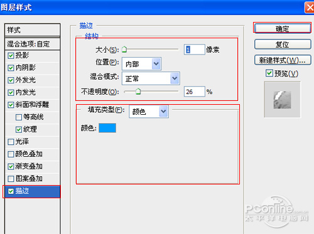This screenshot has width=314, height=234.
Task: Toggle the 内阴影 inner shadow checkbox
Action: tap(11, 68)
